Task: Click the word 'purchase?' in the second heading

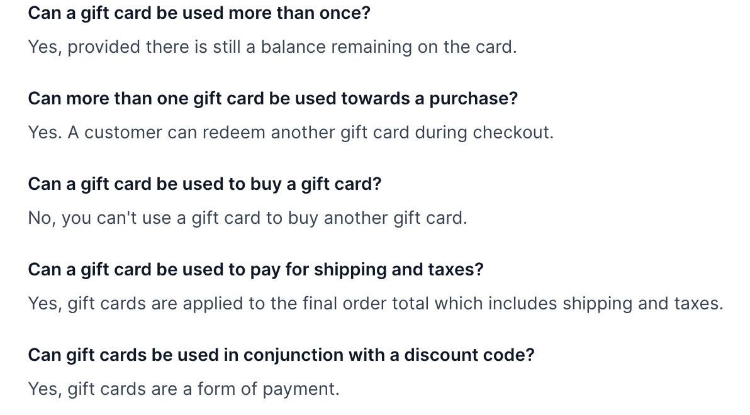Action: tap(474, 99)
